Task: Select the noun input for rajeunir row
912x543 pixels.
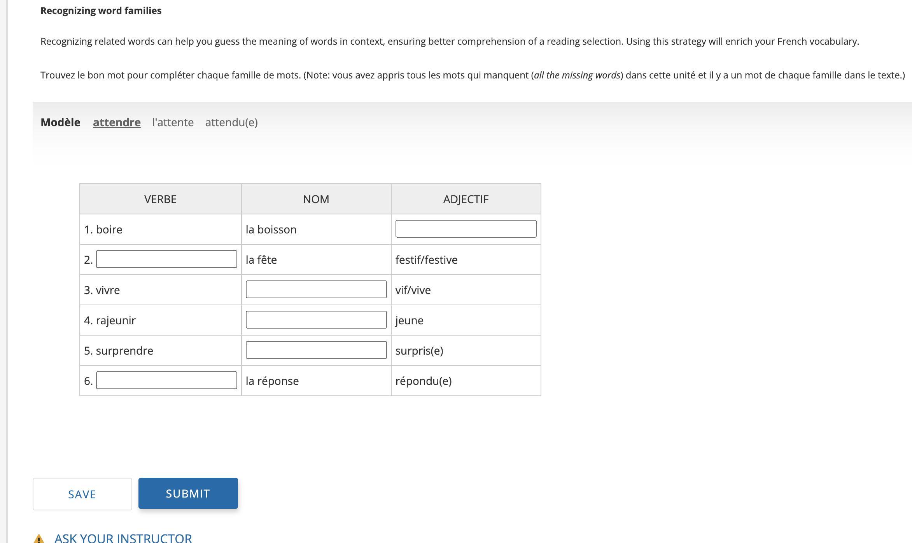Action: [x=316, y=320]
